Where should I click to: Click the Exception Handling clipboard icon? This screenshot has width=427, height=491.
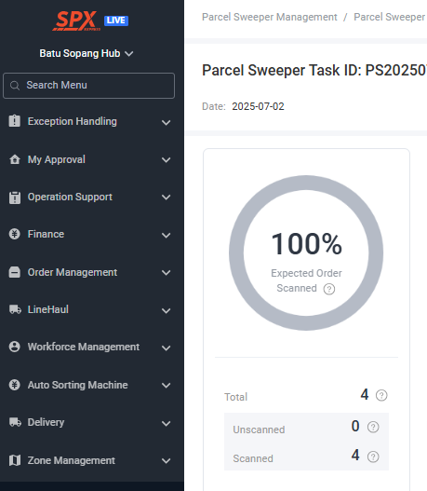(14, 121)
